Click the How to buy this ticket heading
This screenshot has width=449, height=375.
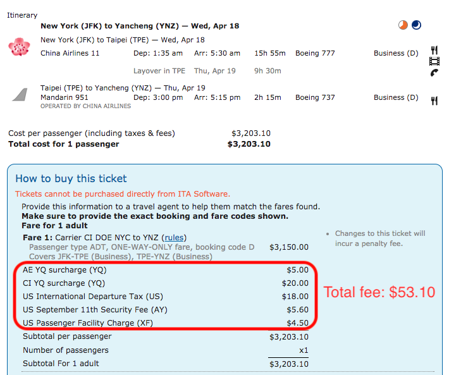71,179
